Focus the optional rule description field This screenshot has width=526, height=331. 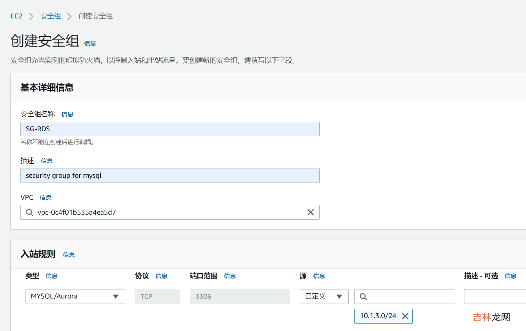[495, 297]
